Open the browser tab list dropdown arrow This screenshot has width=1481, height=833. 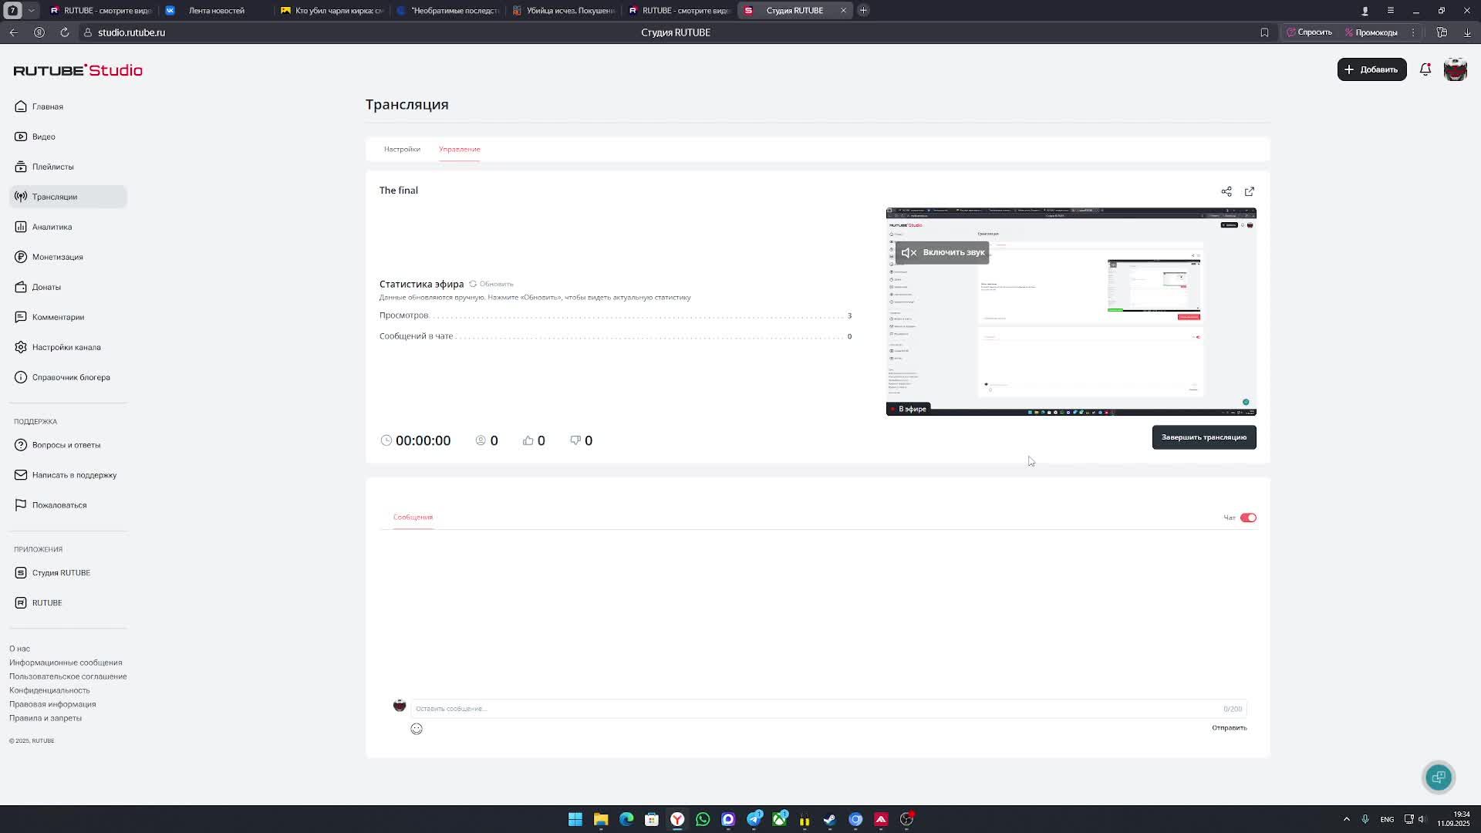(31, 11)
